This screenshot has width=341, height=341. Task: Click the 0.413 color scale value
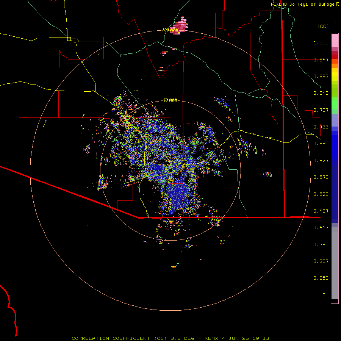pyautogui.click(x=321, y=228)
